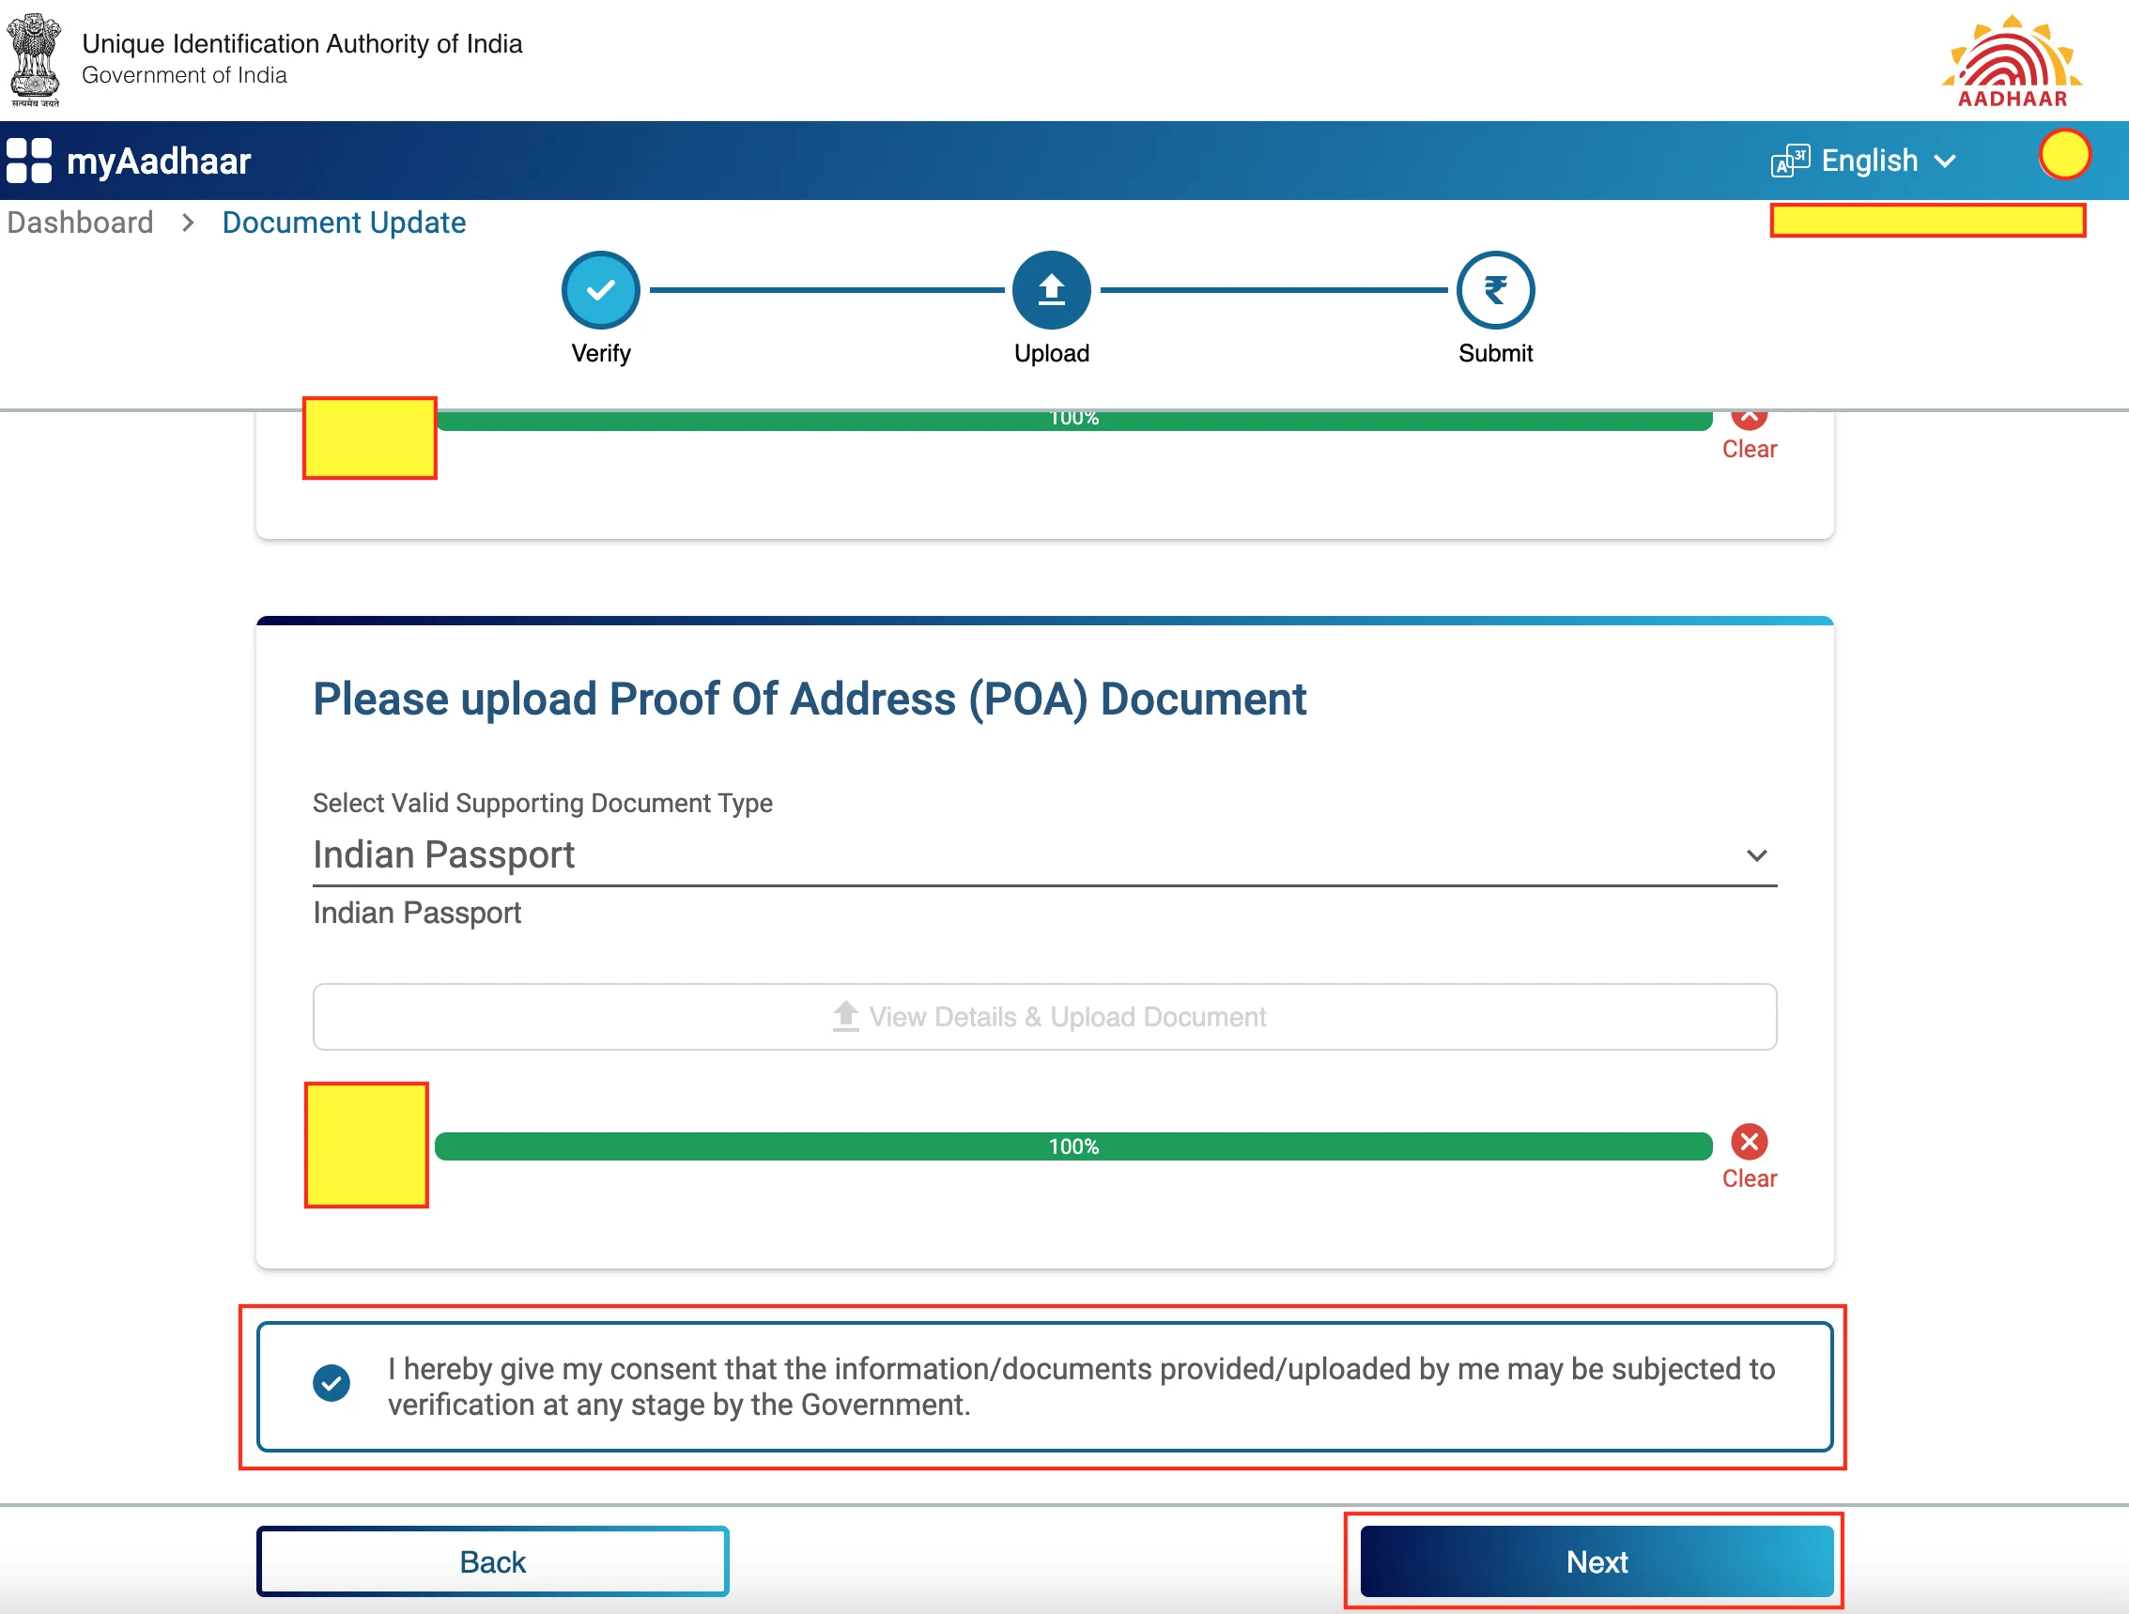The width and height of the screenshot is (2129, 1614).
Task: Open the Indian Passport document type selector
Action: 1044,853
